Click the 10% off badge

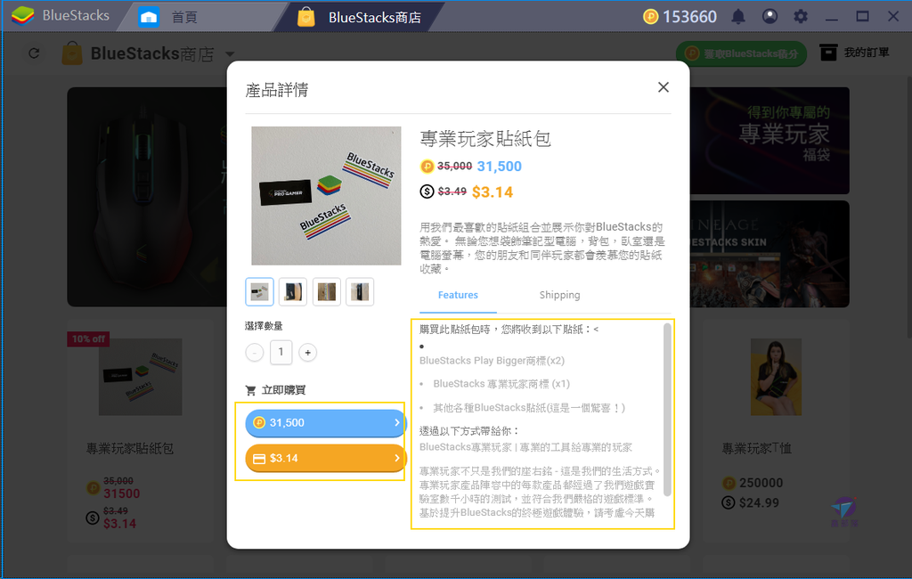click(x=88, y=339)
